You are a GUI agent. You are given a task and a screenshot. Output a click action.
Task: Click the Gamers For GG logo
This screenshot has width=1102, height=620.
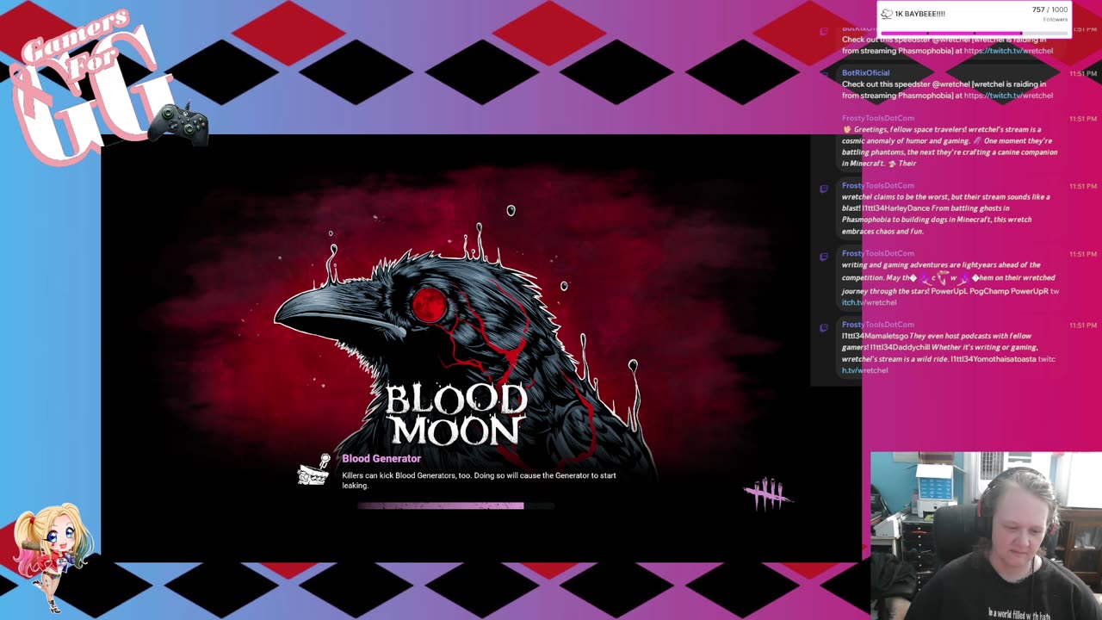90,86
